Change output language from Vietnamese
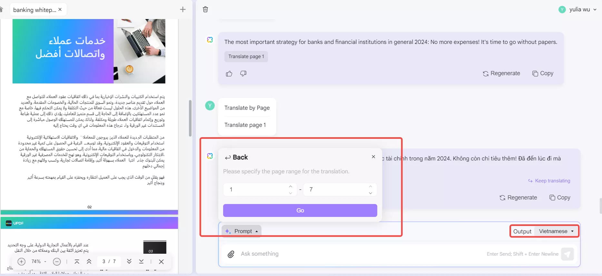602x276 pixels. click(x=556, y=231)
